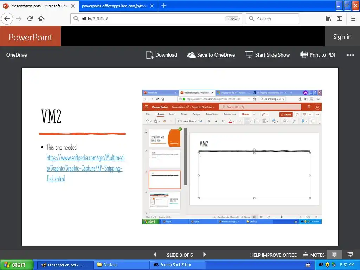Click the 'This one needed' bullet text
This screenshot has height=270, width=360.
point(62,147)
